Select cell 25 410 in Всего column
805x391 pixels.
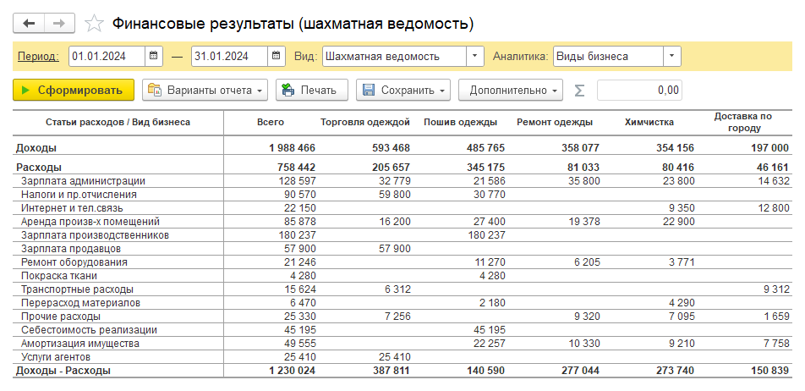(x=299, y=357)
